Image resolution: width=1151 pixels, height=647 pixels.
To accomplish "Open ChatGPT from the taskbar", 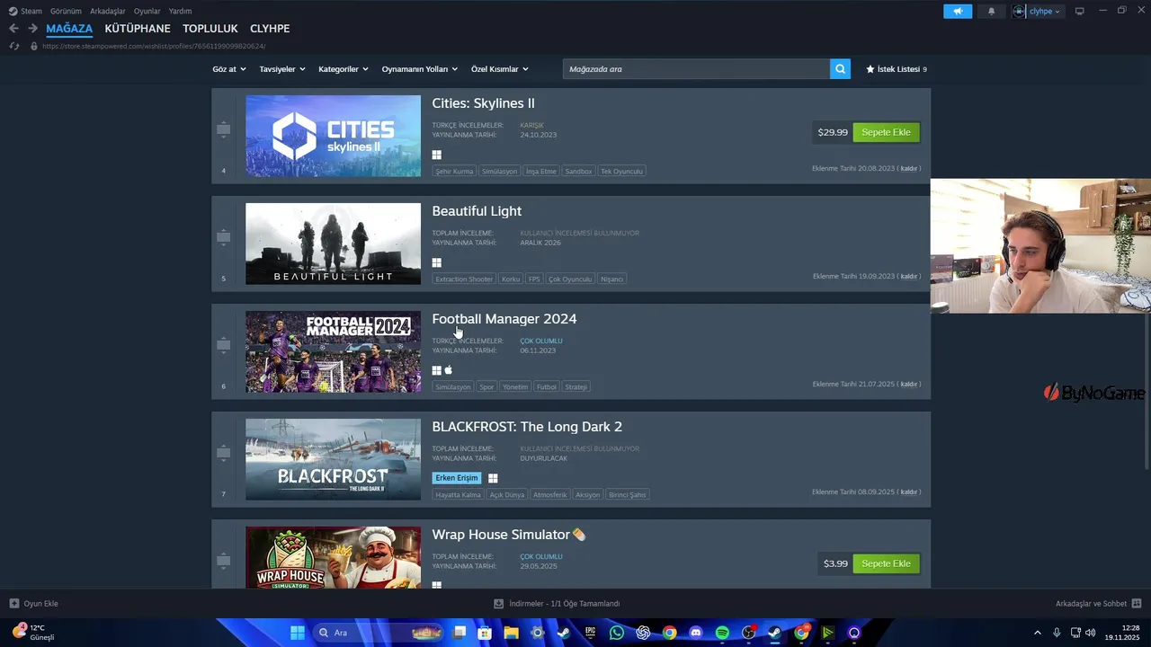I will pos(643,633).
